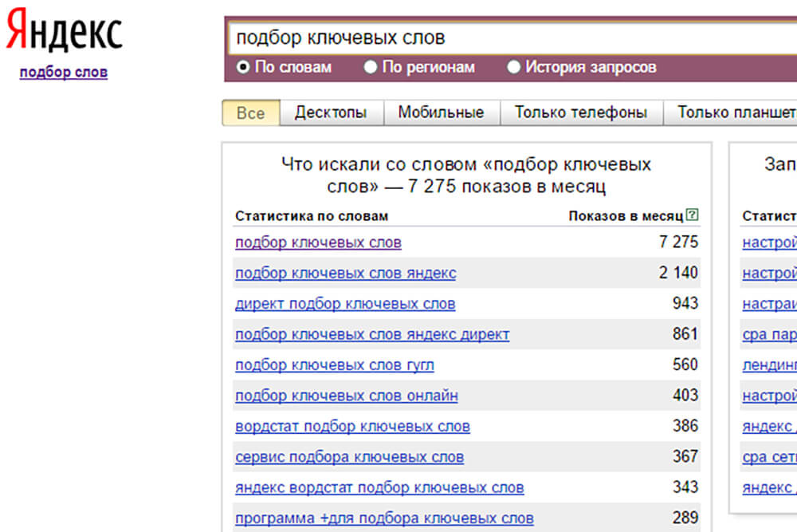Screen dimensions: 797x532
Task: Open the query программа +для подбора ключевых слов
Action: pos(384,518)
